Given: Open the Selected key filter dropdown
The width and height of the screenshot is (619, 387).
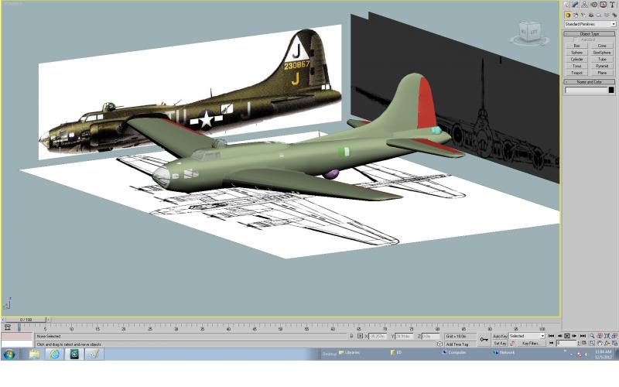Looking at the screenshot, I should [x=527, y=336].
